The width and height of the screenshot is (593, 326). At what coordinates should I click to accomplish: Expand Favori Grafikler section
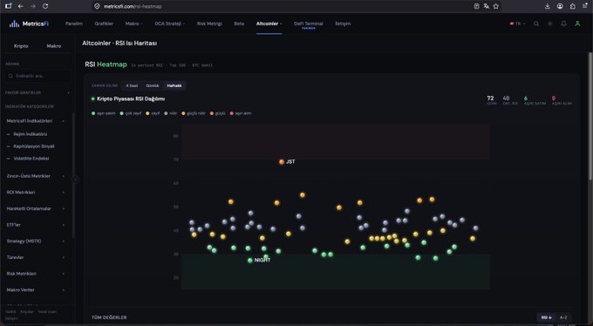(x=37, y=92)
